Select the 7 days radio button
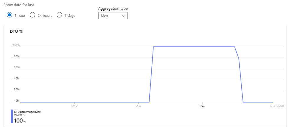This screenshot has width=288, height=127. point(59,15)
